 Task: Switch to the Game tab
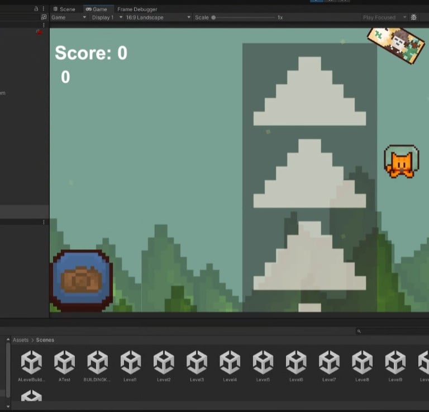point(96,10)
